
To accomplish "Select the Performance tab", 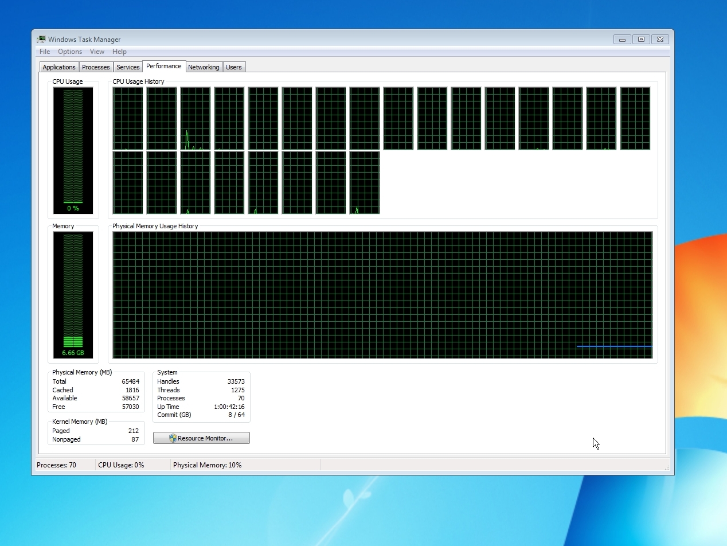I will (x=164, y=66).
